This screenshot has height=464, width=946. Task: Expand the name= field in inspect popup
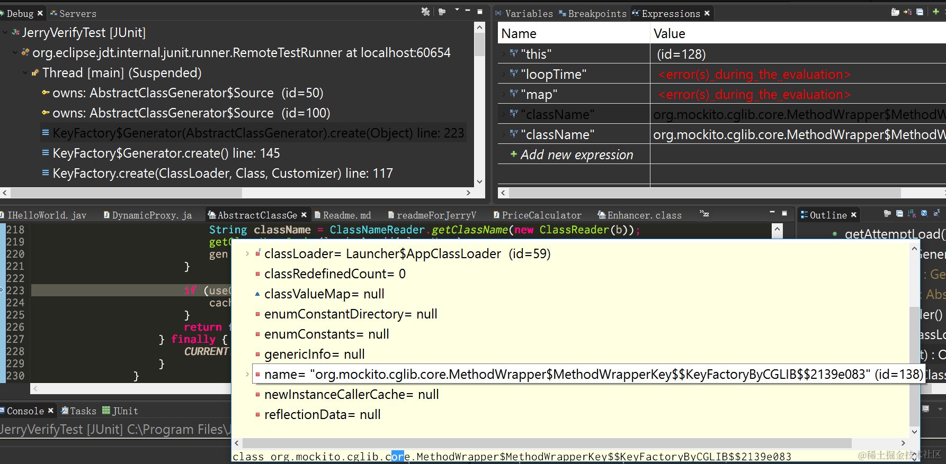click(247, 375)
